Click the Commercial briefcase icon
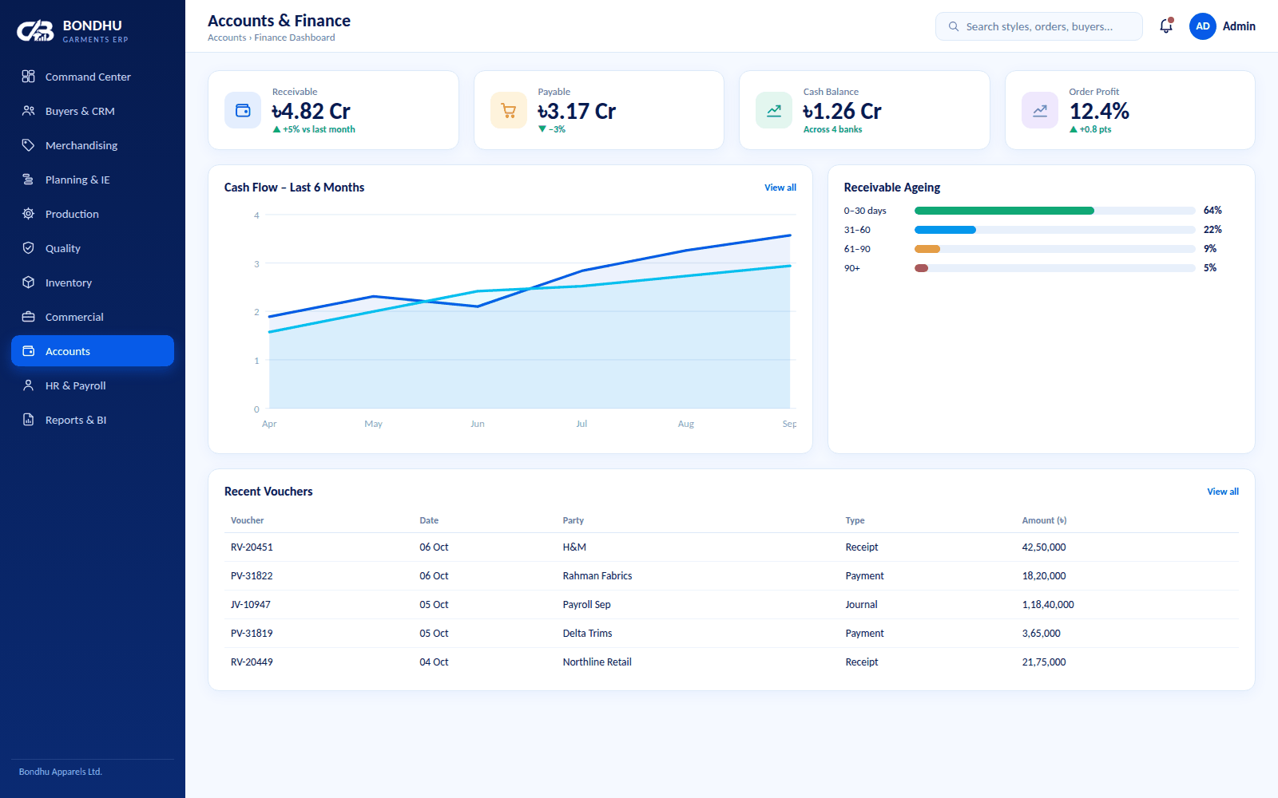 click(29, 317)
